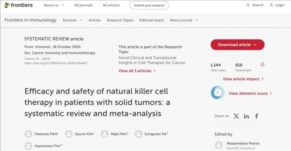
Task: Click the Total views label
Action: click(218, 70)
